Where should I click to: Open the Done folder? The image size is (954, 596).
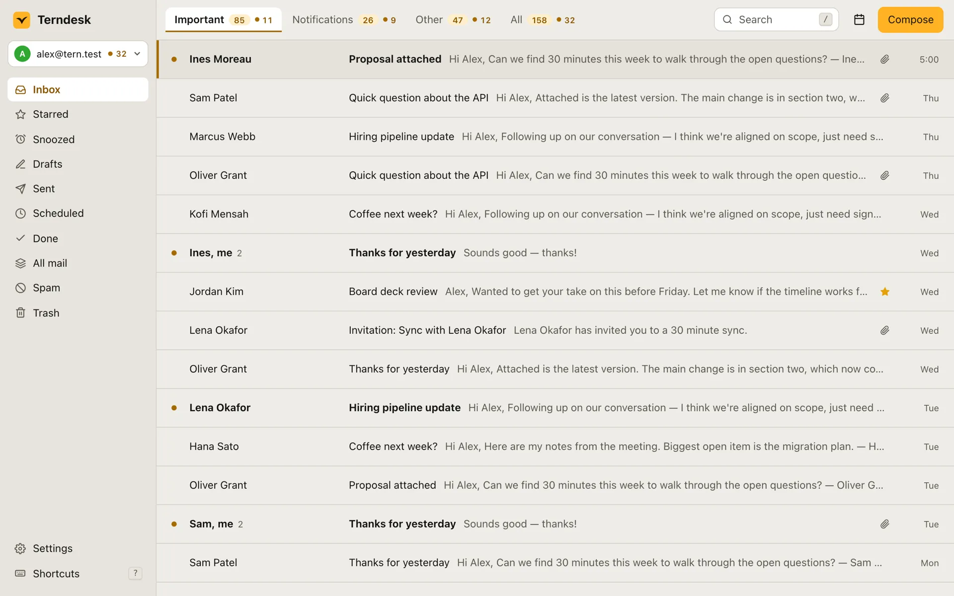[x=78, y=238]
